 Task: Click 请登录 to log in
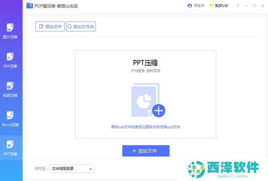tap(199, 6)
